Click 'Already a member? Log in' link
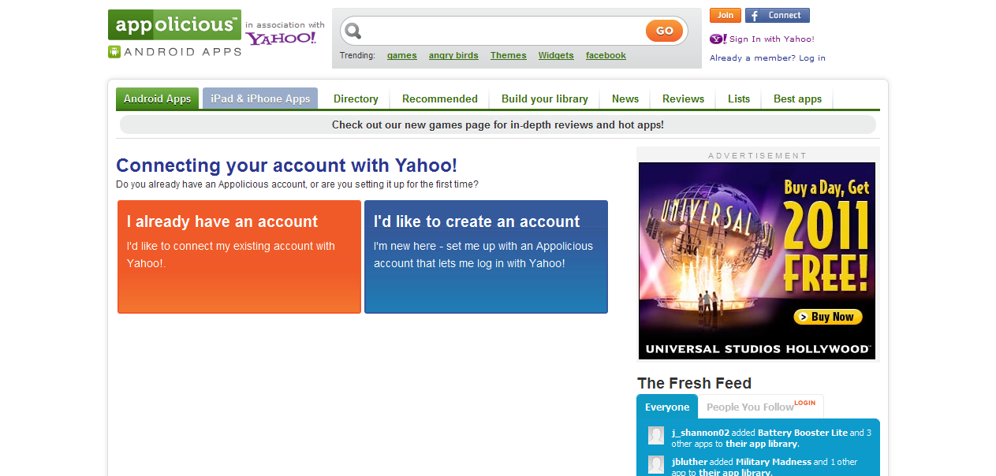Viewport: 996px width, 476px height. click(767, 58)
